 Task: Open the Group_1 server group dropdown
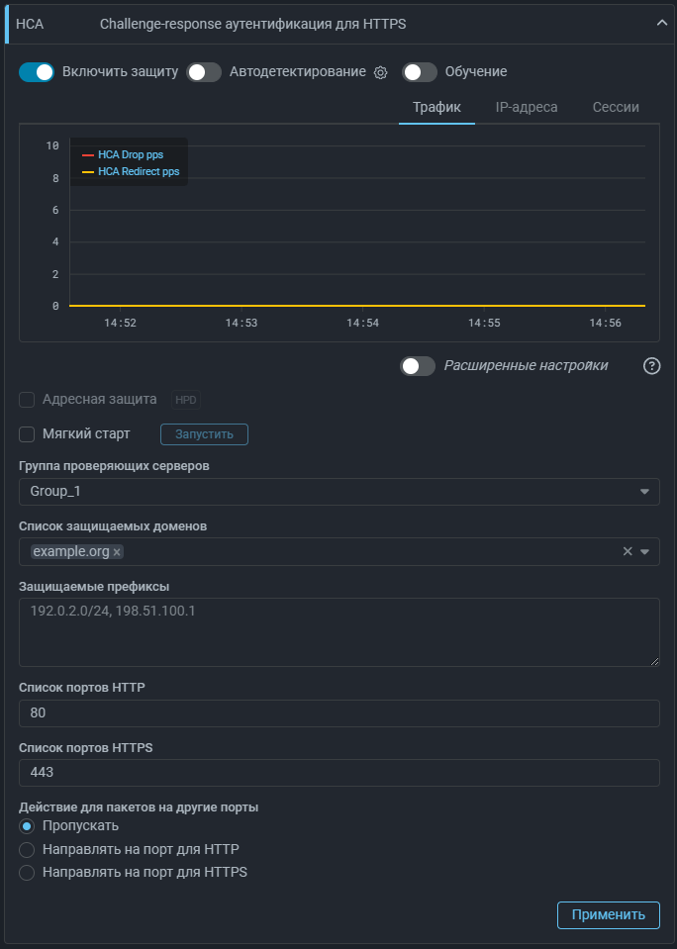tap(338, 492)
